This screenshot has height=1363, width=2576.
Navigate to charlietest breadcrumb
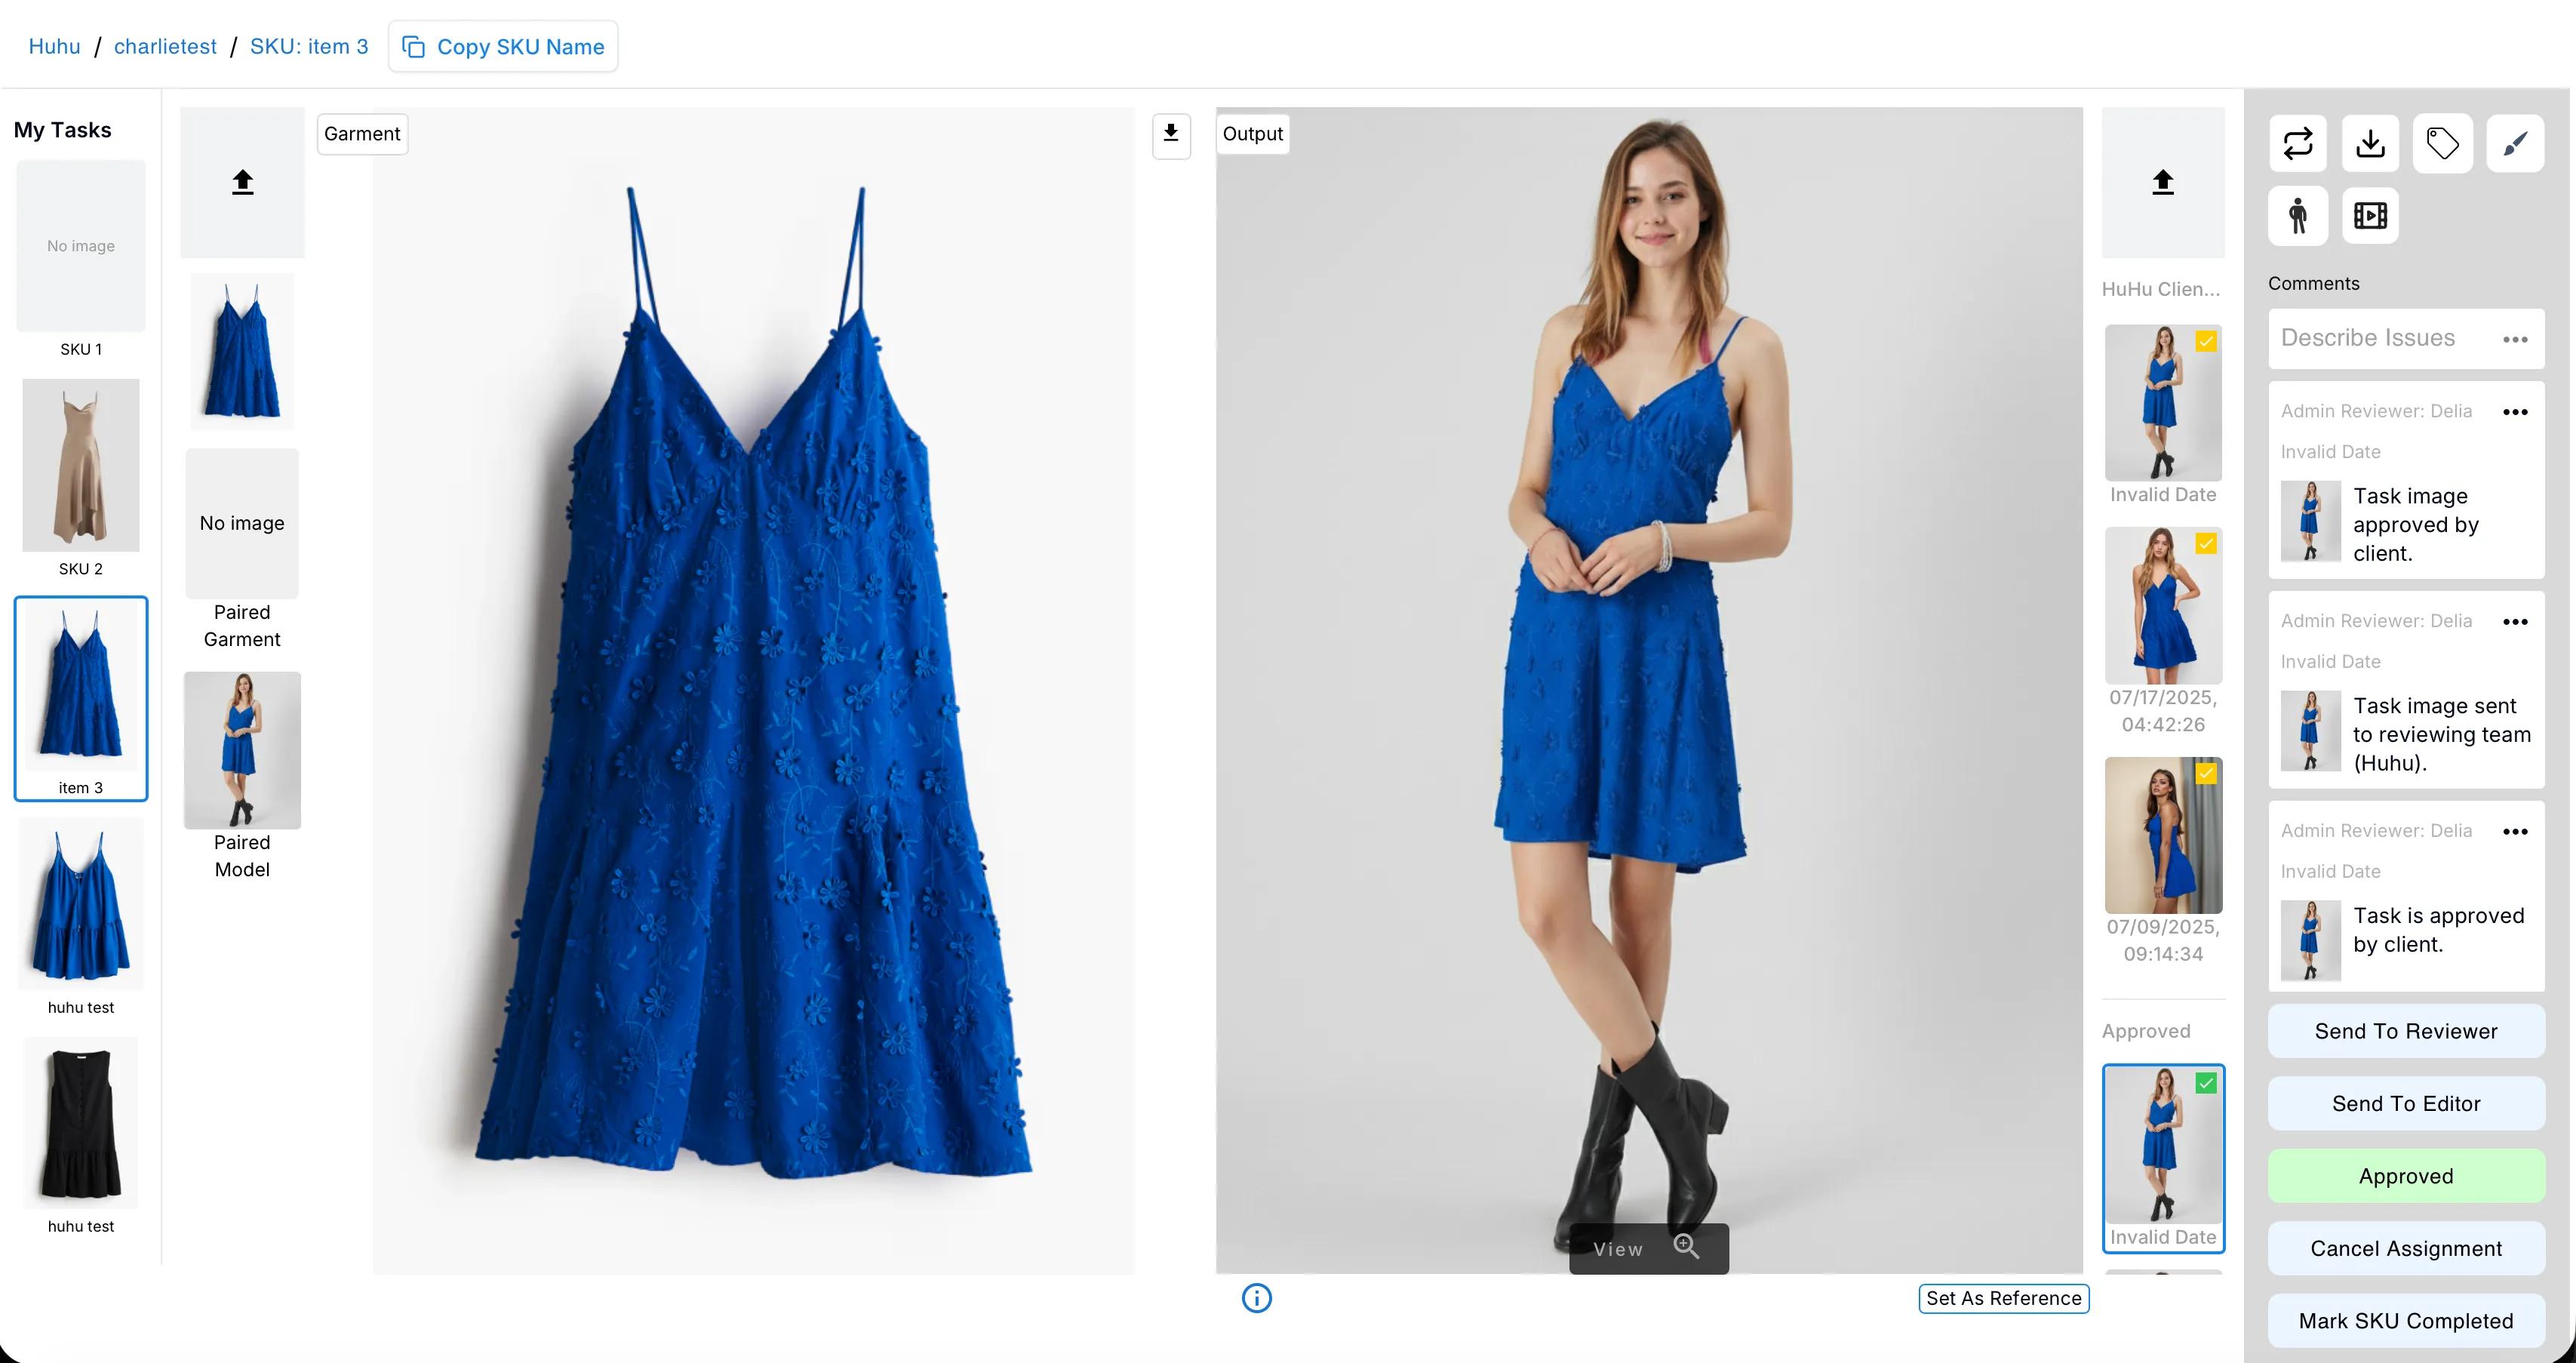(165, 46)
